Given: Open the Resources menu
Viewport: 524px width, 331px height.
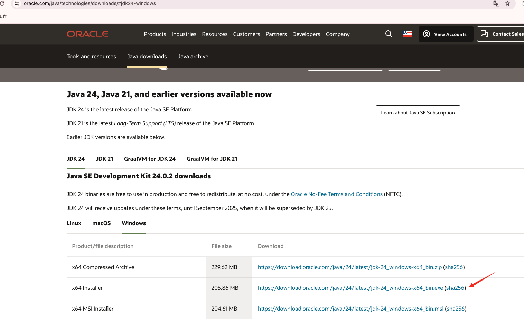Looking at the screenshot, I should 215,34.
